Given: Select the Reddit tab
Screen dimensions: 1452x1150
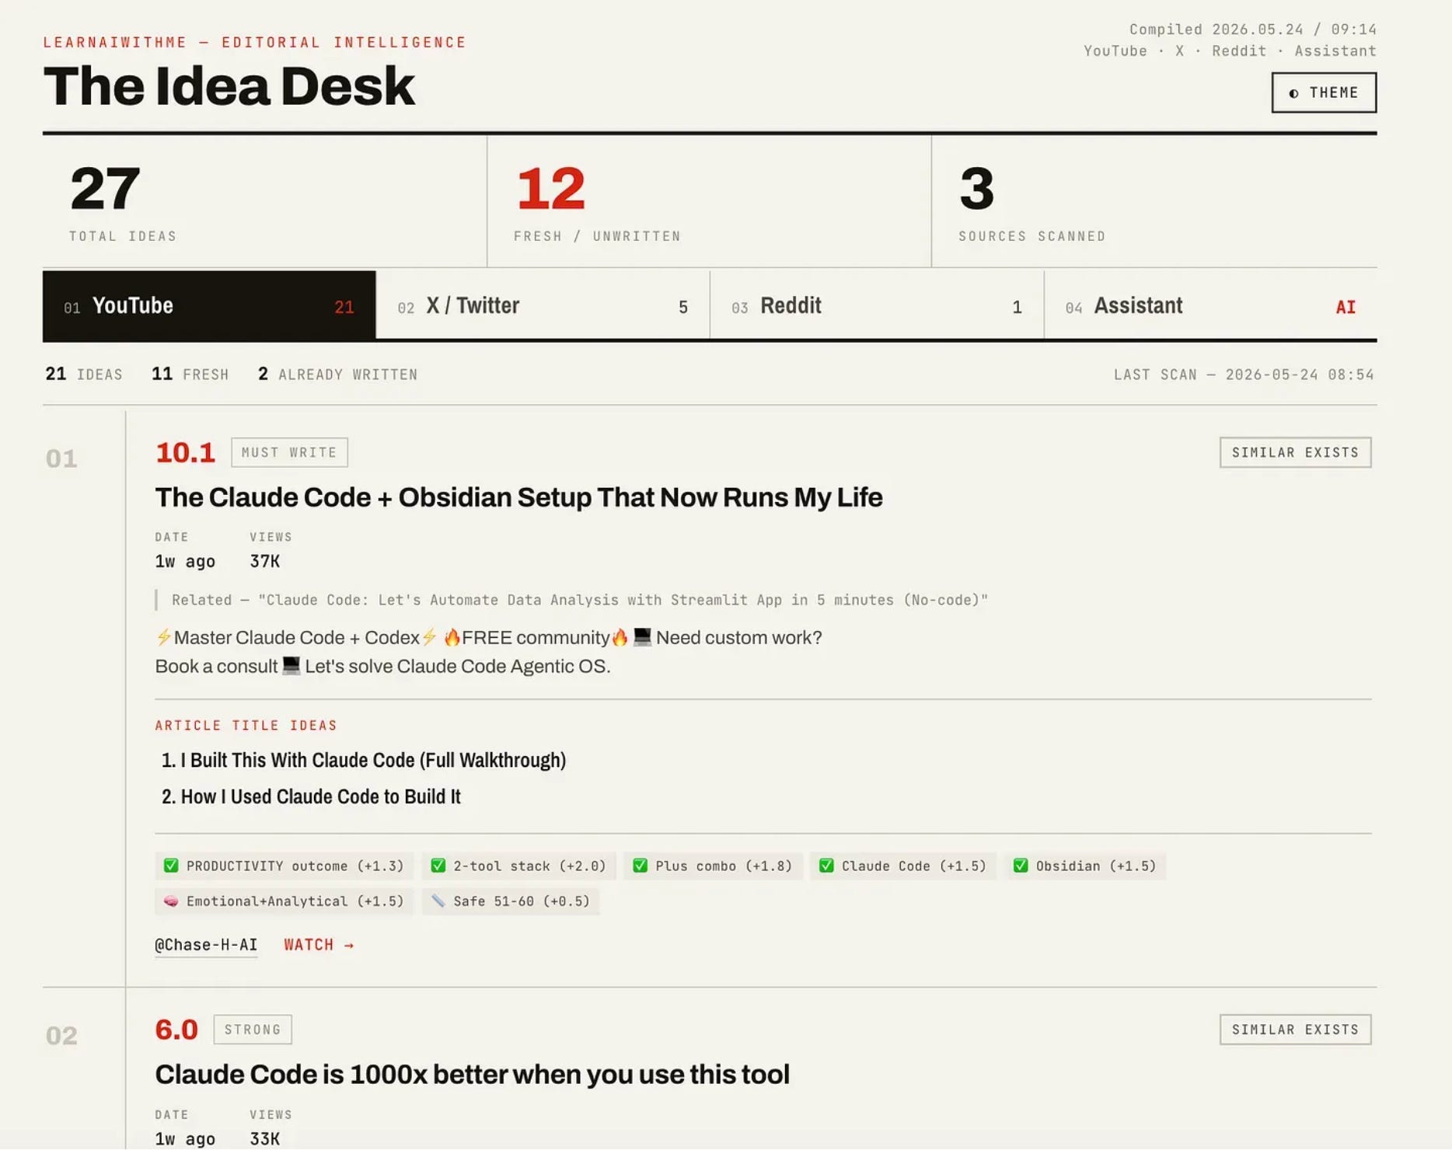Looking at the screenshot, I should point(877,305).
